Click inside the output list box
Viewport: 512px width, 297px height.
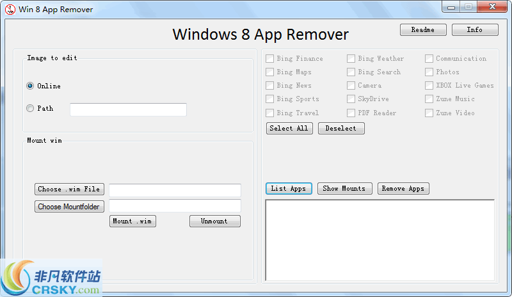click(x=380, y=240)
